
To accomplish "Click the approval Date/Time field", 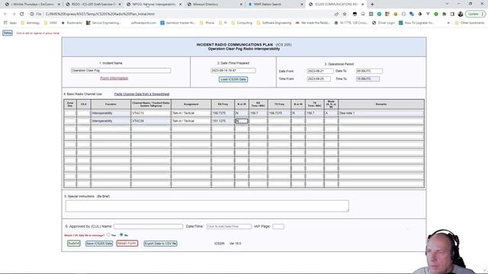I will pyautogui.click(x=229, y=227).
